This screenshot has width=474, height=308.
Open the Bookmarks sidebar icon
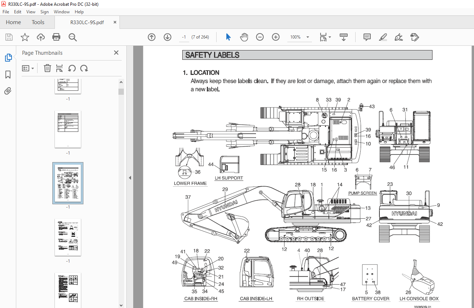[x=8, y=75]
